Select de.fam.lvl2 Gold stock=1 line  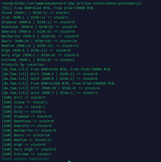(50, 93)
